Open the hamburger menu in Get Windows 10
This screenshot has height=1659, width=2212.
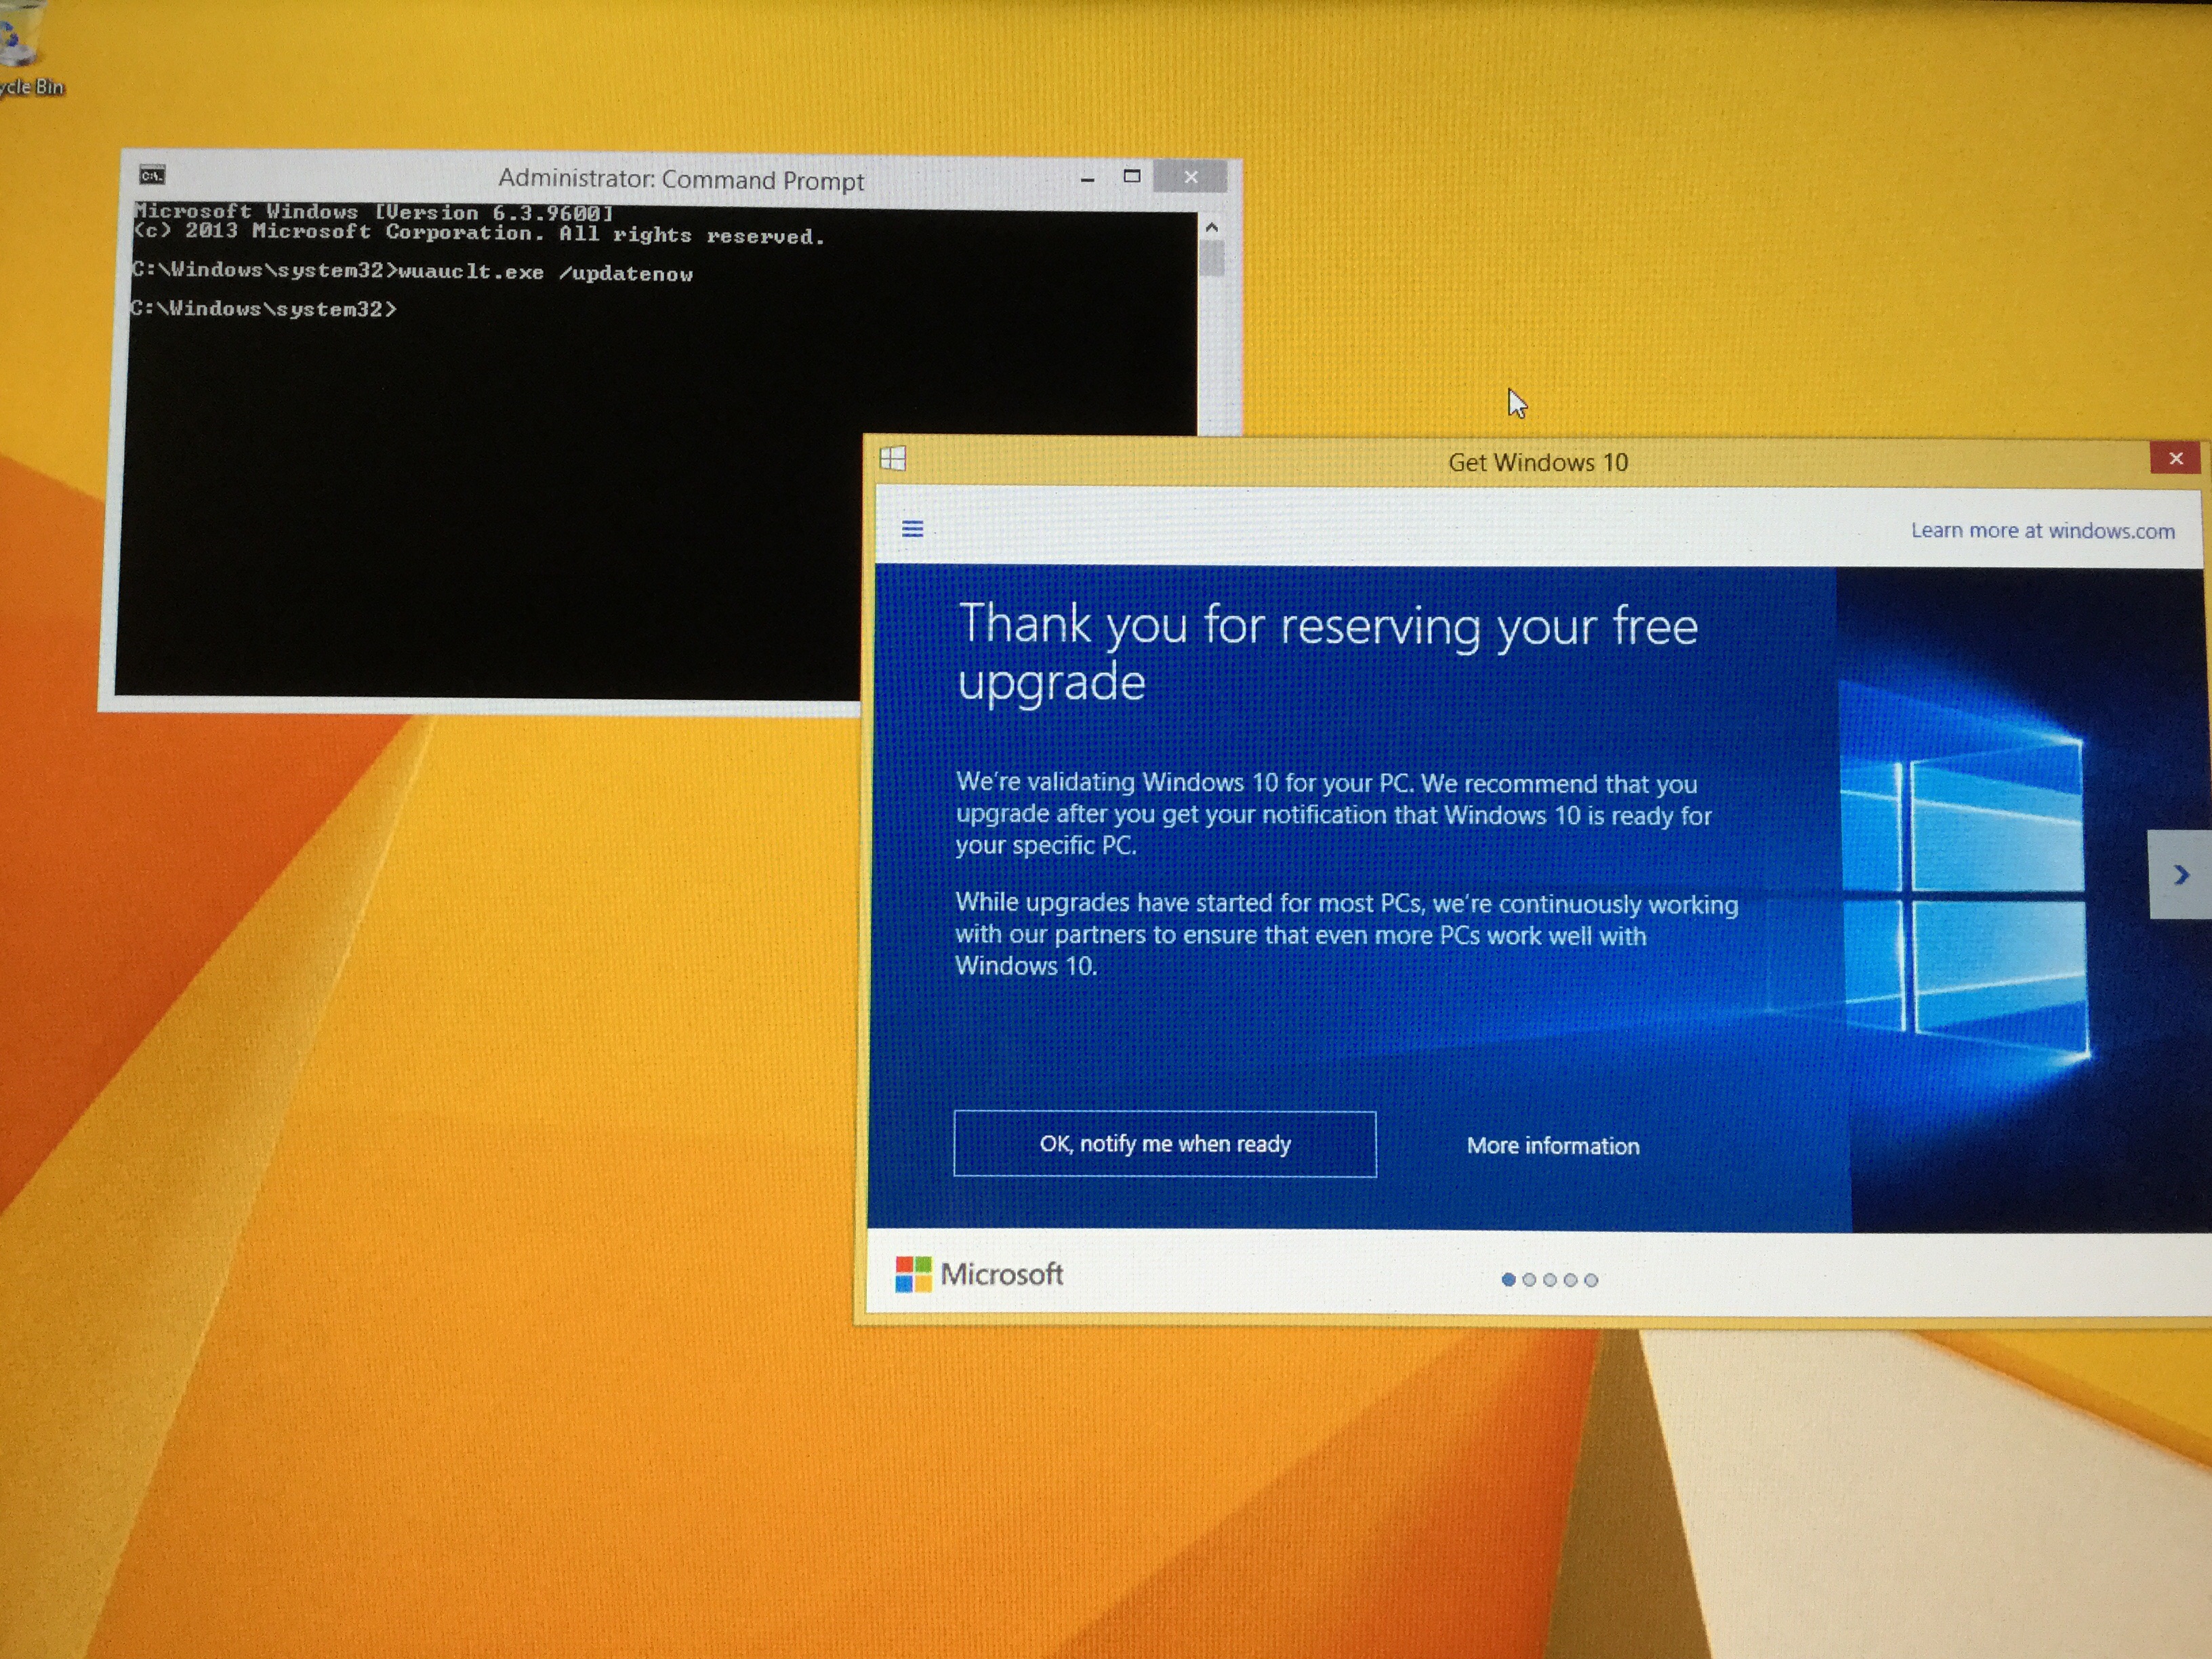click(912, 528)
